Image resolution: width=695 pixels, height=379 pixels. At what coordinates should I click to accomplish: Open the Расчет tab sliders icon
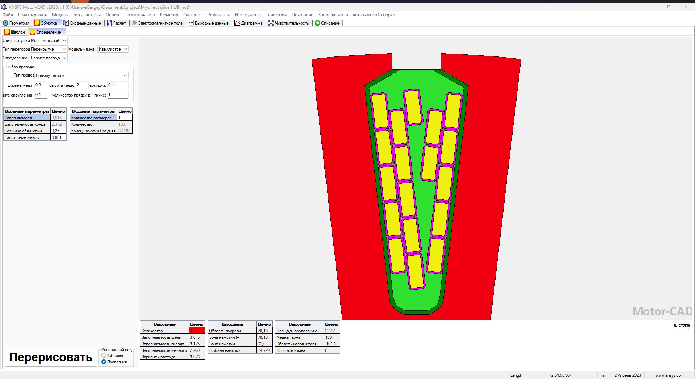109,23
